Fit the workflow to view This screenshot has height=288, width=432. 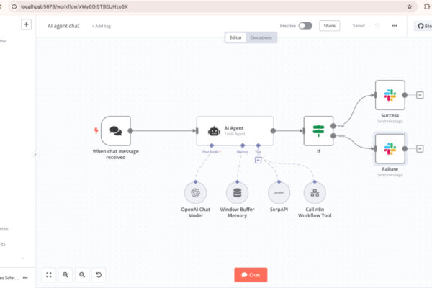tap(49, 275)
